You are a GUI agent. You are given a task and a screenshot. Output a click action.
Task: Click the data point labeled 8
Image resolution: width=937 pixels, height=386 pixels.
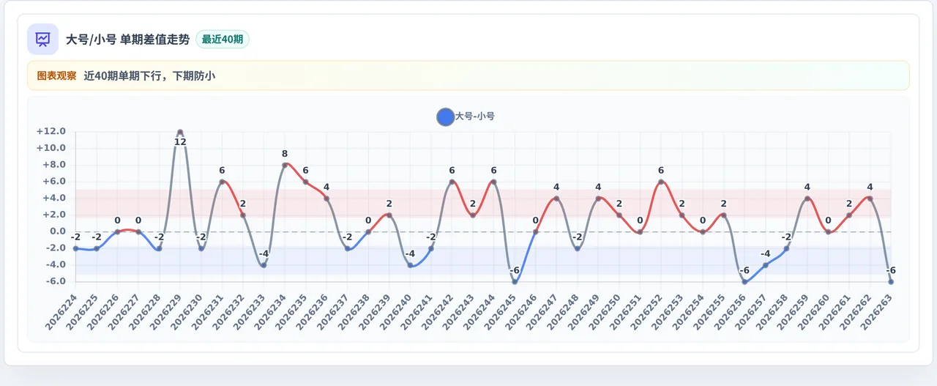[285, 166]
